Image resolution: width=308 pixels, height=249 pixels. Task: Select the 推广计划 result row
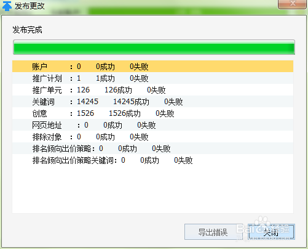tap(152, 78)
